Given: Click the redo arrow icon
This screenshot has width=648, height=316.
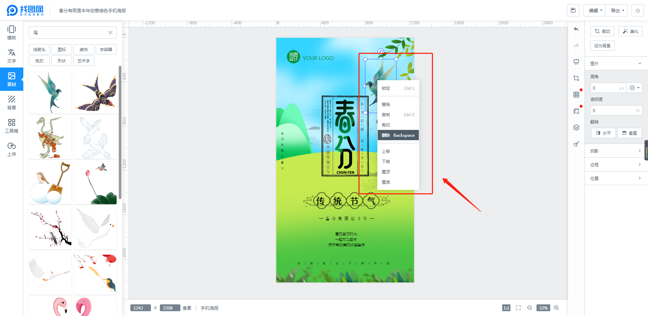Looking at the screenshot, I should [576, 45].
